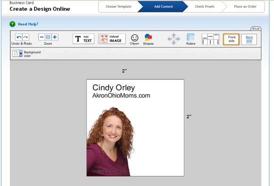Select the portrait photo on the card

click(111, 141)
